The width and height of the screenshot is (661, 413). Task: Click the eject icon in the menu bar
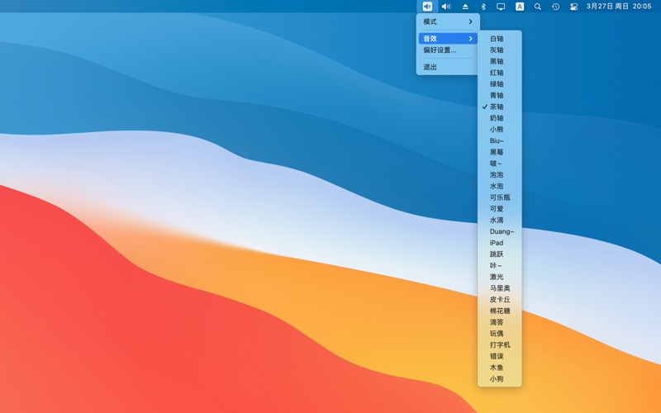click(x=465, y=7)
